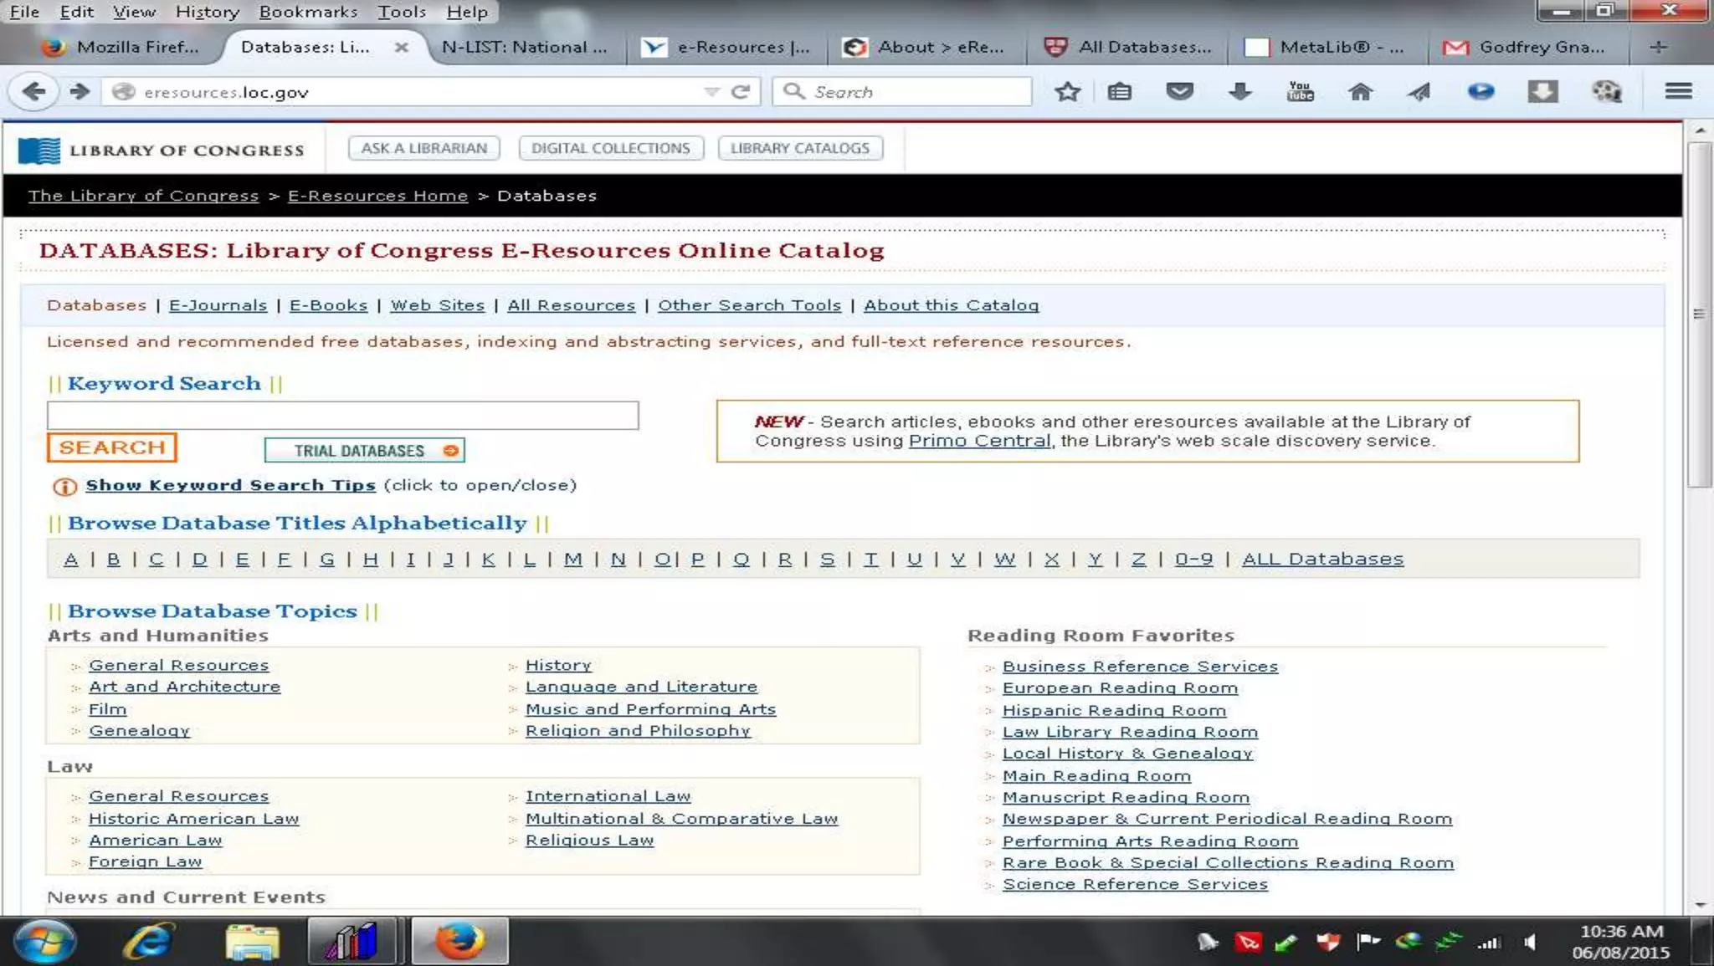Expand the URL bar history dropdown
Screen dimensions: 1714x966
(x=711, y=92)
